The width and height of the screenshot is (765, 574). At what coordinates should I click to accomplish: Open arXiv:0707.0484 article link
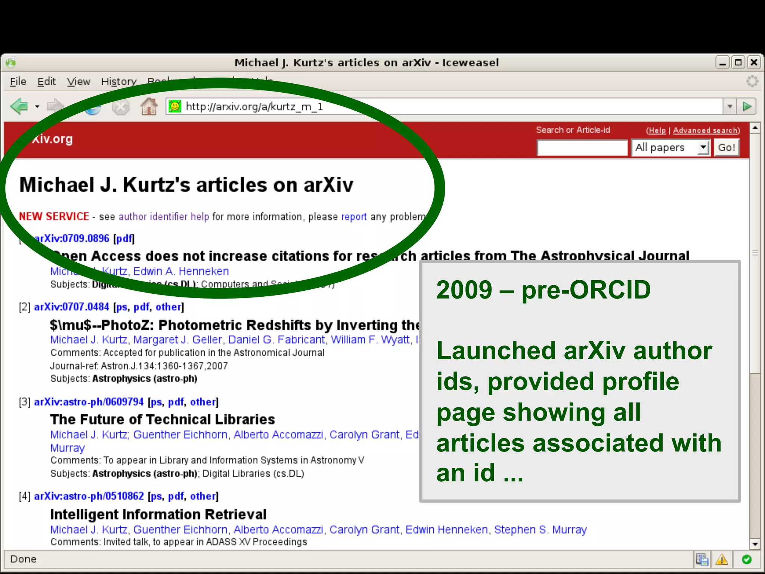pyautogui.click(x=71, y=307)
